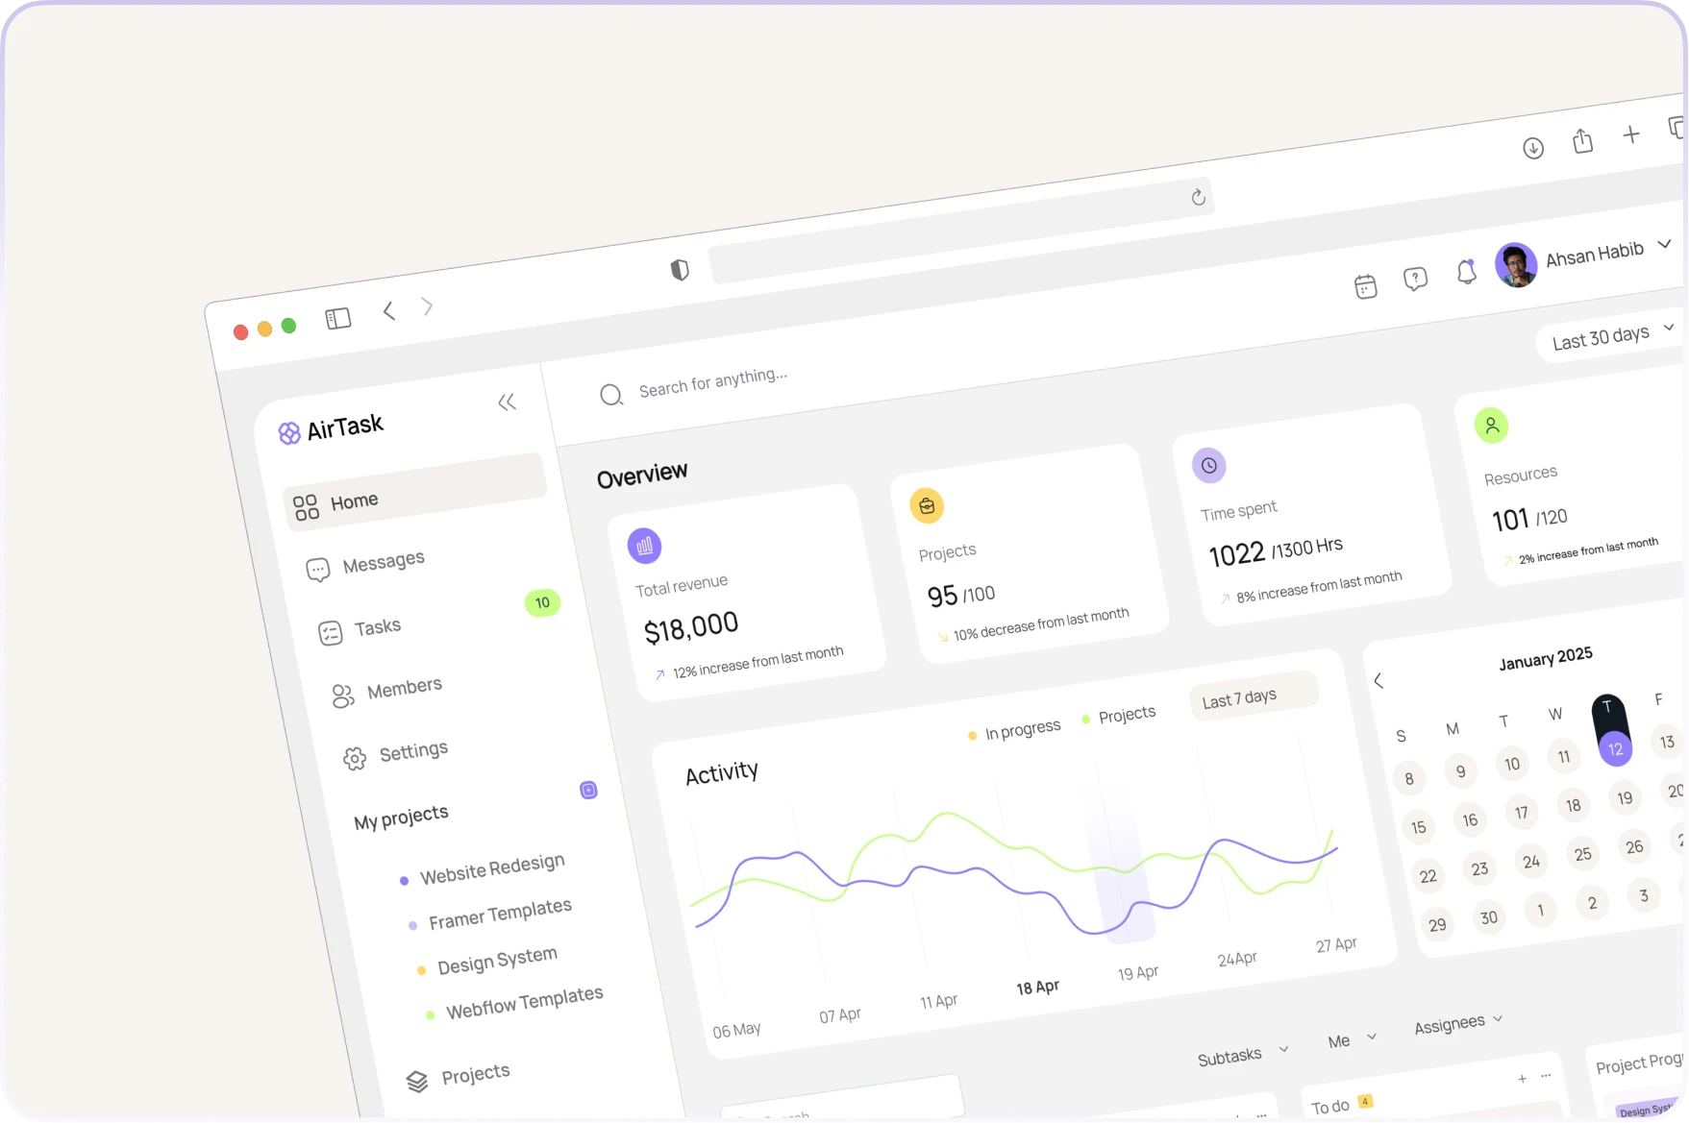The image size is (1689, 1123).
Task: Open the Last 7 days activity filter
Action: tap(1253, 695)
